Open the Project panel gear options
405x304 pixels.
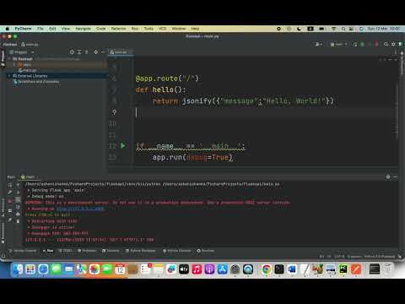point(96,52)
